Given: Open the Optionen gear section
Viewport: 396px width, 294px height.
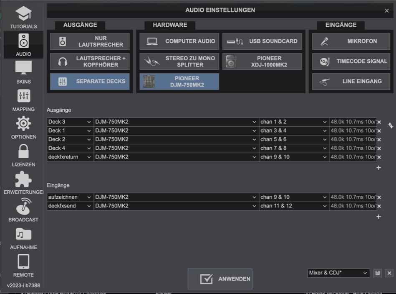Looking at the screenshot, I should click(x=23, y=128).
